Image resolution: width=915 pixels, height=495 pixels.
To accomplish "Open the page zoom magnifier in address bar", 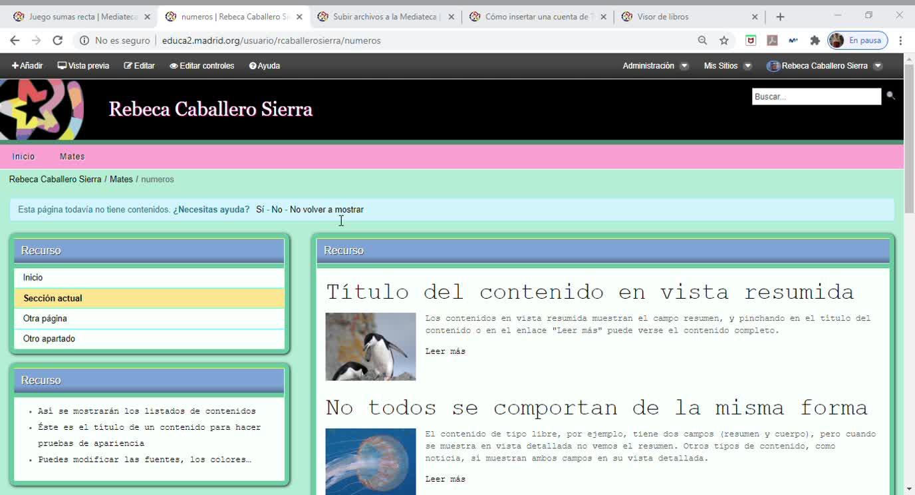I will pos(702,41).
